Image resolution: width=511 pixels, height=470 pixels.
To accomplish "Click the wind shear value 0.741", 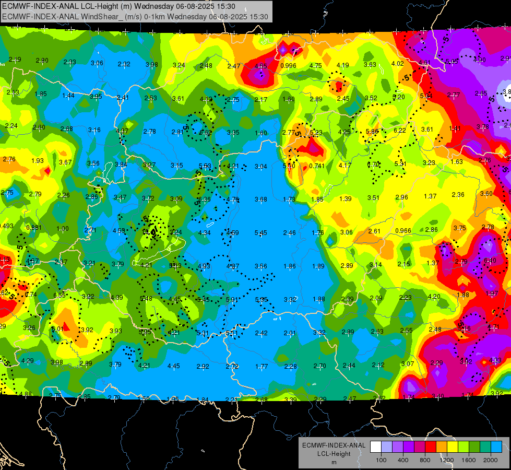I will click(317, 166).
